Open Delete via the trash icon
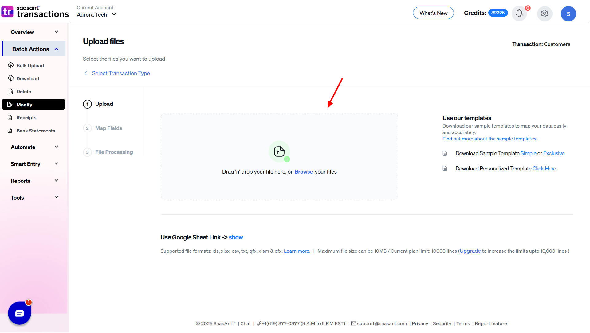Viewport: 590px width, 333px height. coord(11,91)
